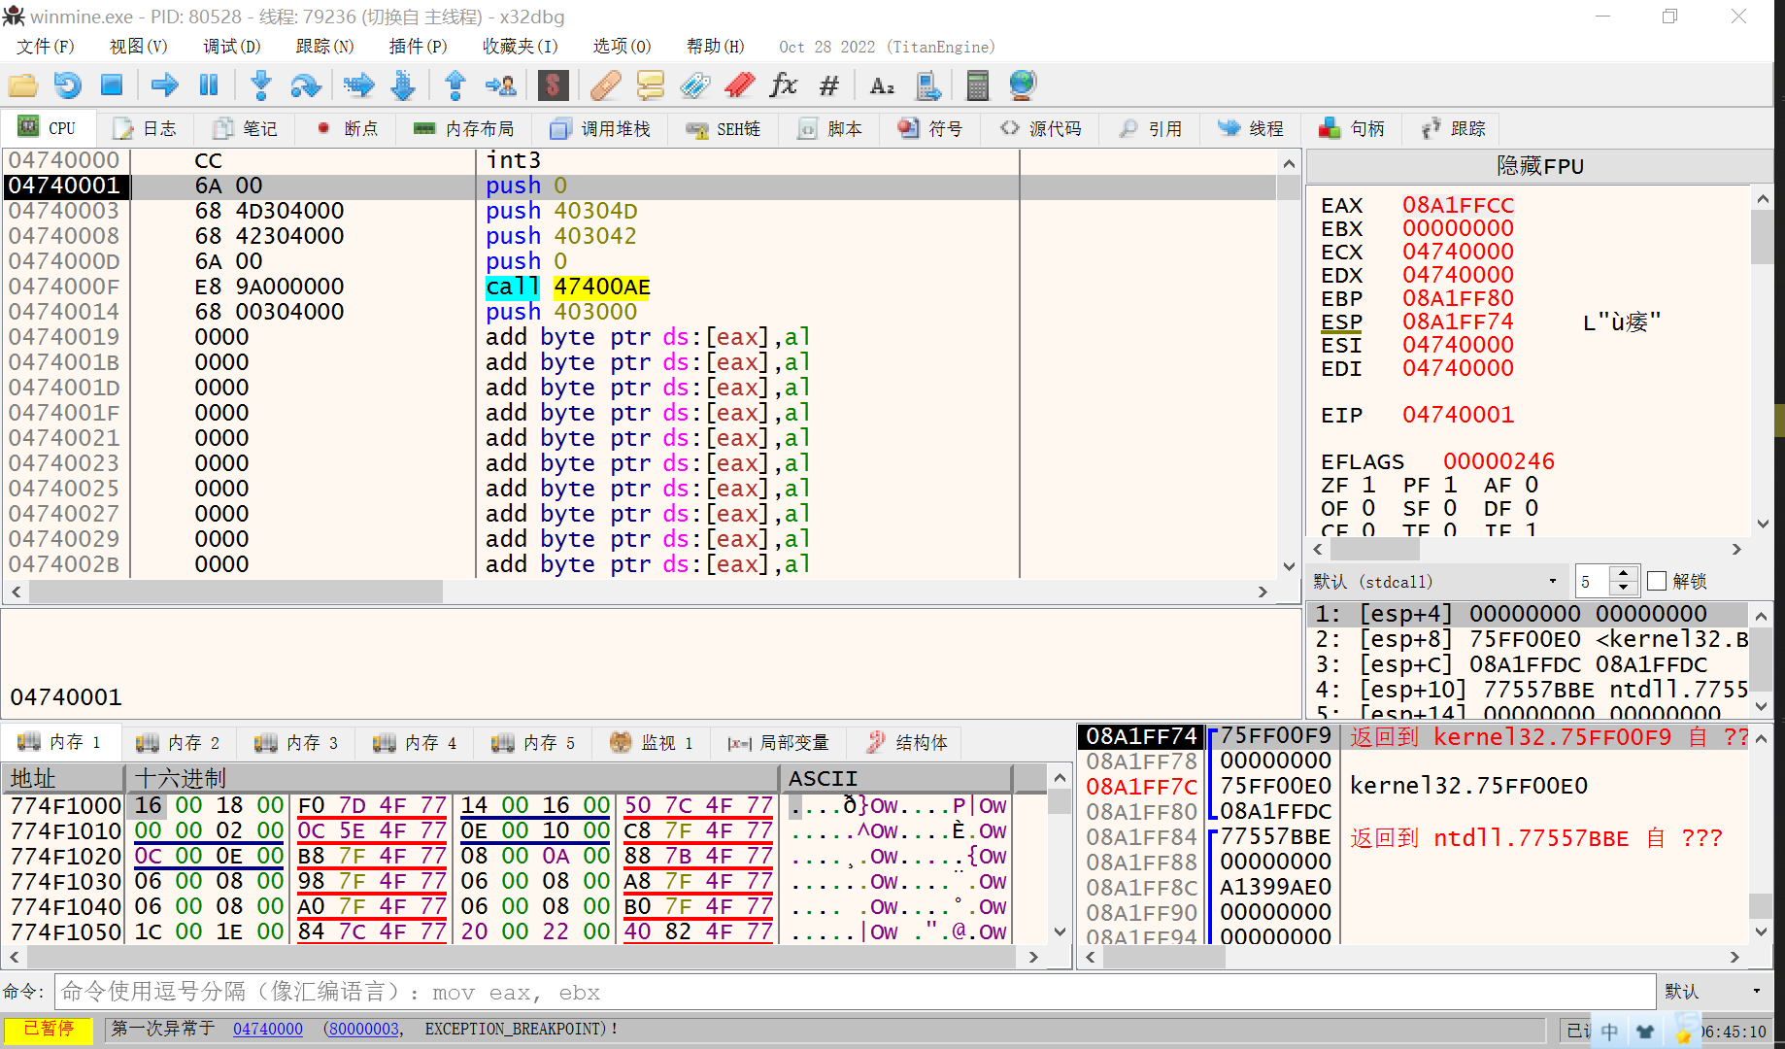Open the 视图(V) menu

(138, 47)
